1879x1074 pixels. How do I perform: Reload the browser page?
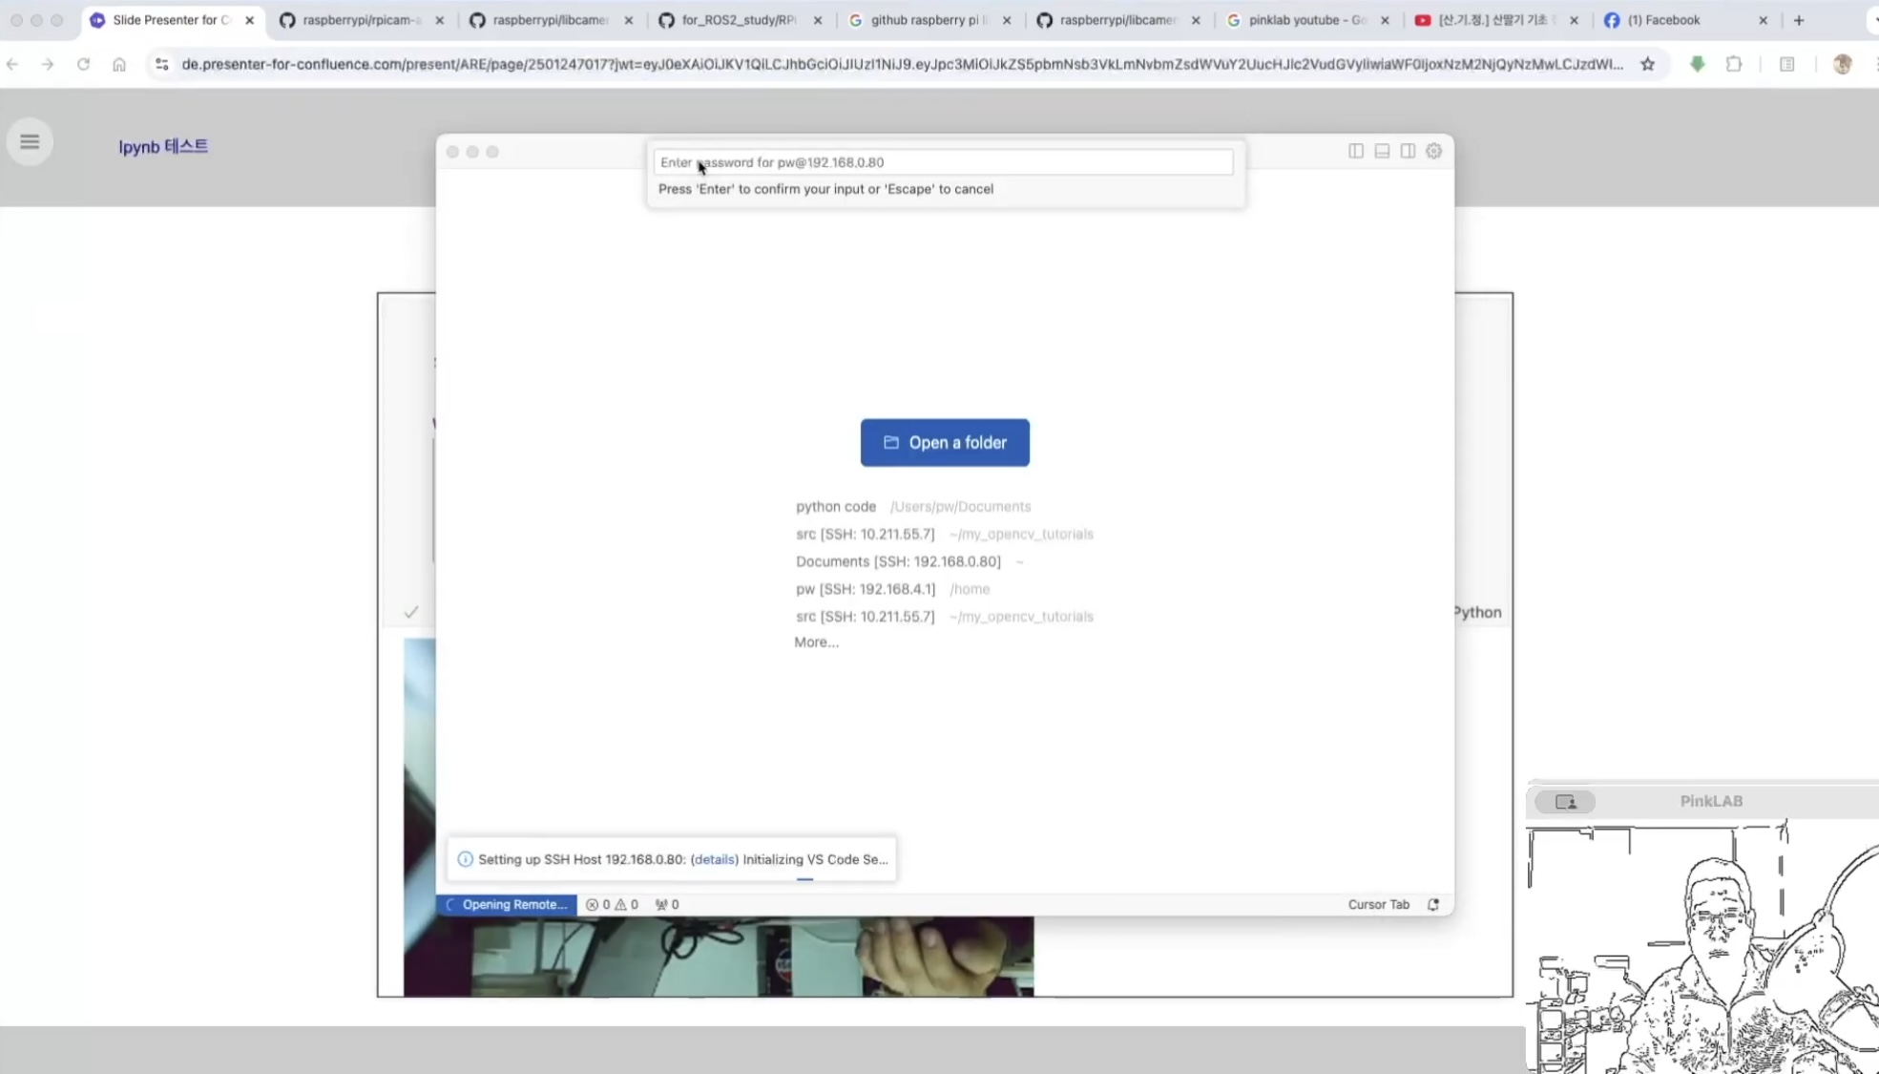coord(83,64)
